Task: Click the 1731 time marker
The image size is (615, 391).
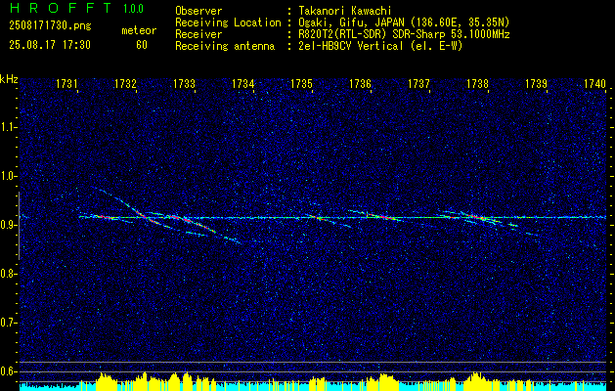Action: click(66, 84)
